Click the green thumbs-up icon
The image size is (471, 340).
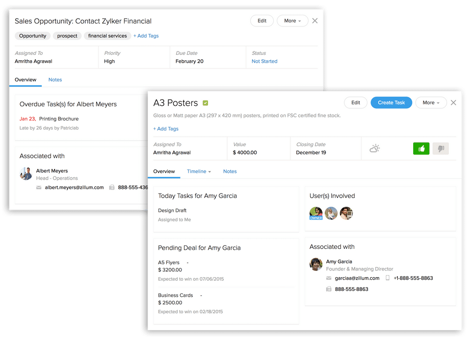[x=421, y=148]
